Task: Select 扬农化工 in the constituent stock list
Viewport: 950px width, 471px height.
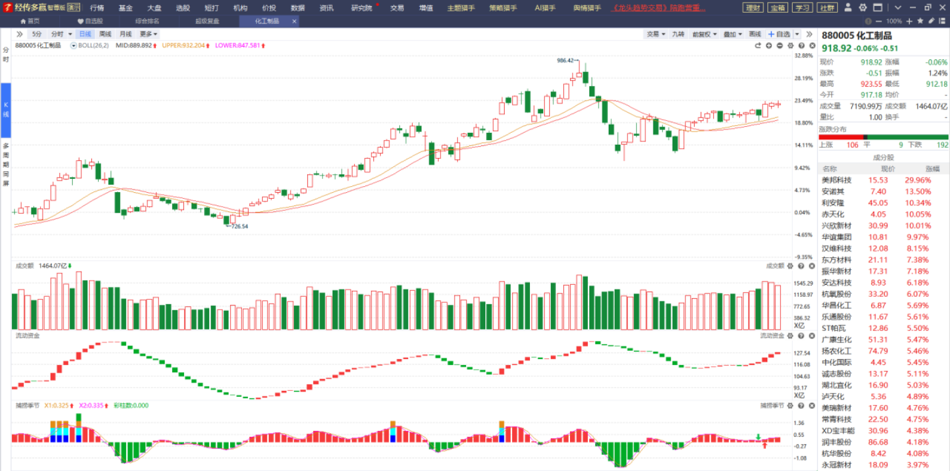Action: (836, 351)
